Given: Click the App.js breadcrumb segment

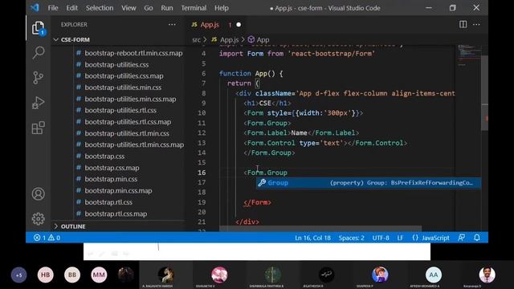Looking at the screenshot, I should tap(229, 40).
